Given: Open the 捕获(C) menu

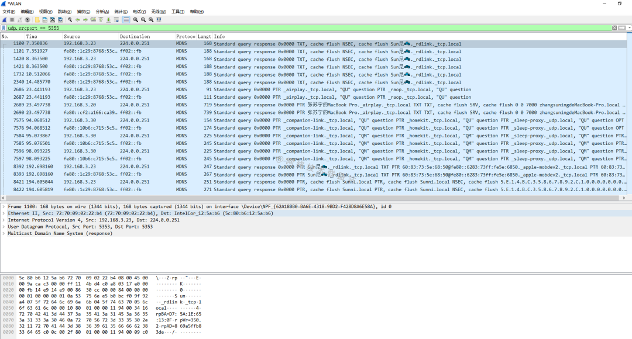Looking at the screenshot, I should 84,12.
